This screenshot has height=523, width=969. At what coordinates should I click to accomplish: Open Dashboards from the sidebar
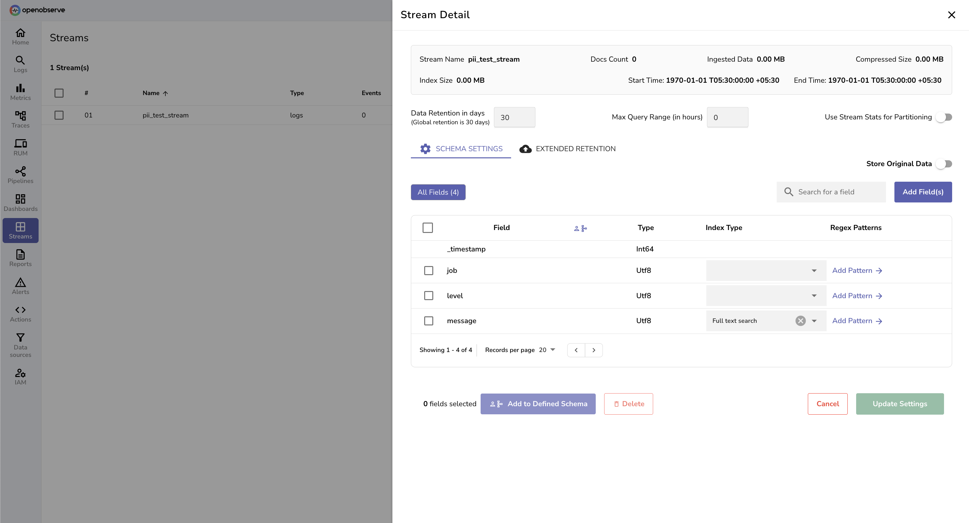20,203
